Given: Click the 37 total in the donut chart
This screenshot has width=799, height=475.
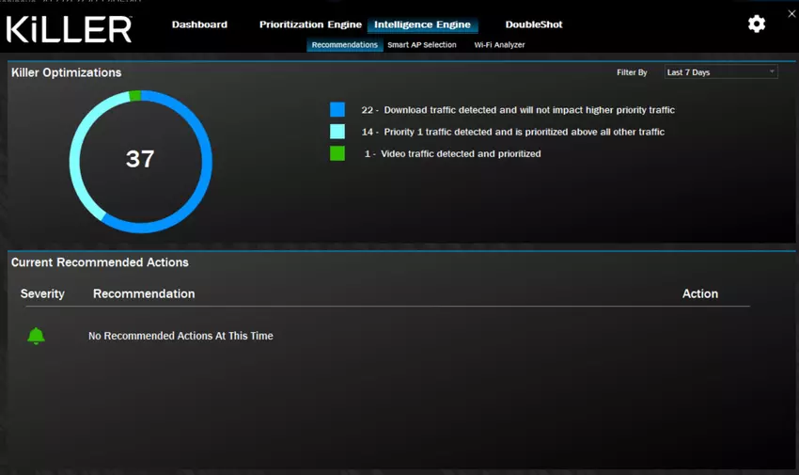Looking at the screenshot, I should 140,160.
